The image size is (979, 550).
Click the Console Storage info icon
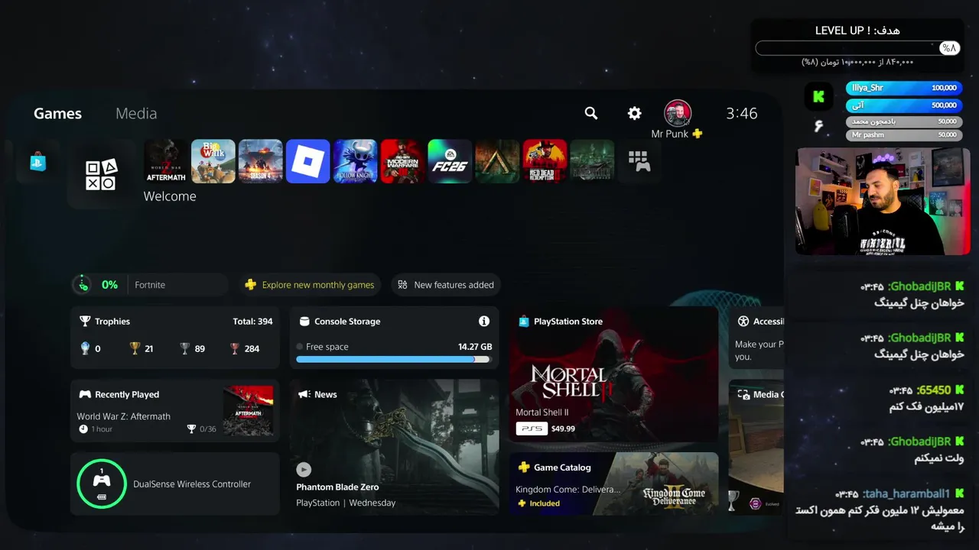click(x=484, y=322)
